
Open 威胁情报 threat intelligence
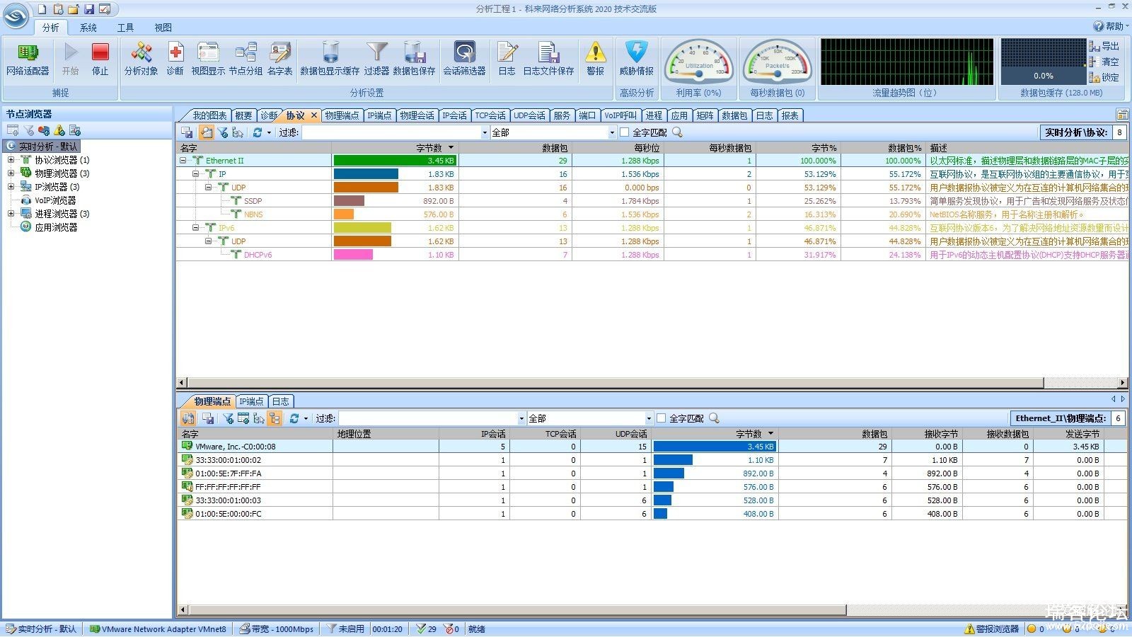(x=637, y=59)
